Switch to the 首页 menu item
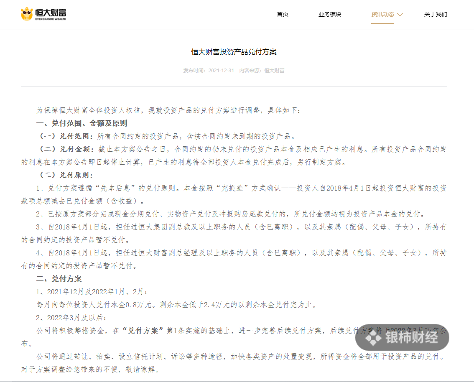The width and height of the screenshot is (474, 382). pos(282,14)
